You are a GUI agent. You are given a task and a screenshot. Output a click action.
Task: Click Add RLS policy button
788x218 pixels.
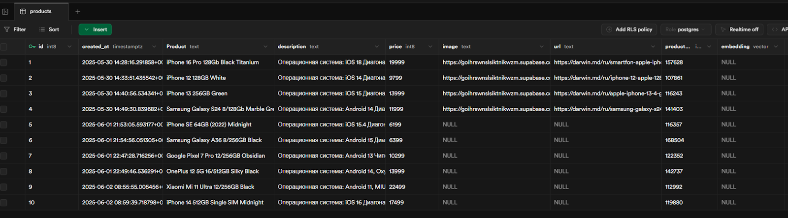tap(629, 30)
